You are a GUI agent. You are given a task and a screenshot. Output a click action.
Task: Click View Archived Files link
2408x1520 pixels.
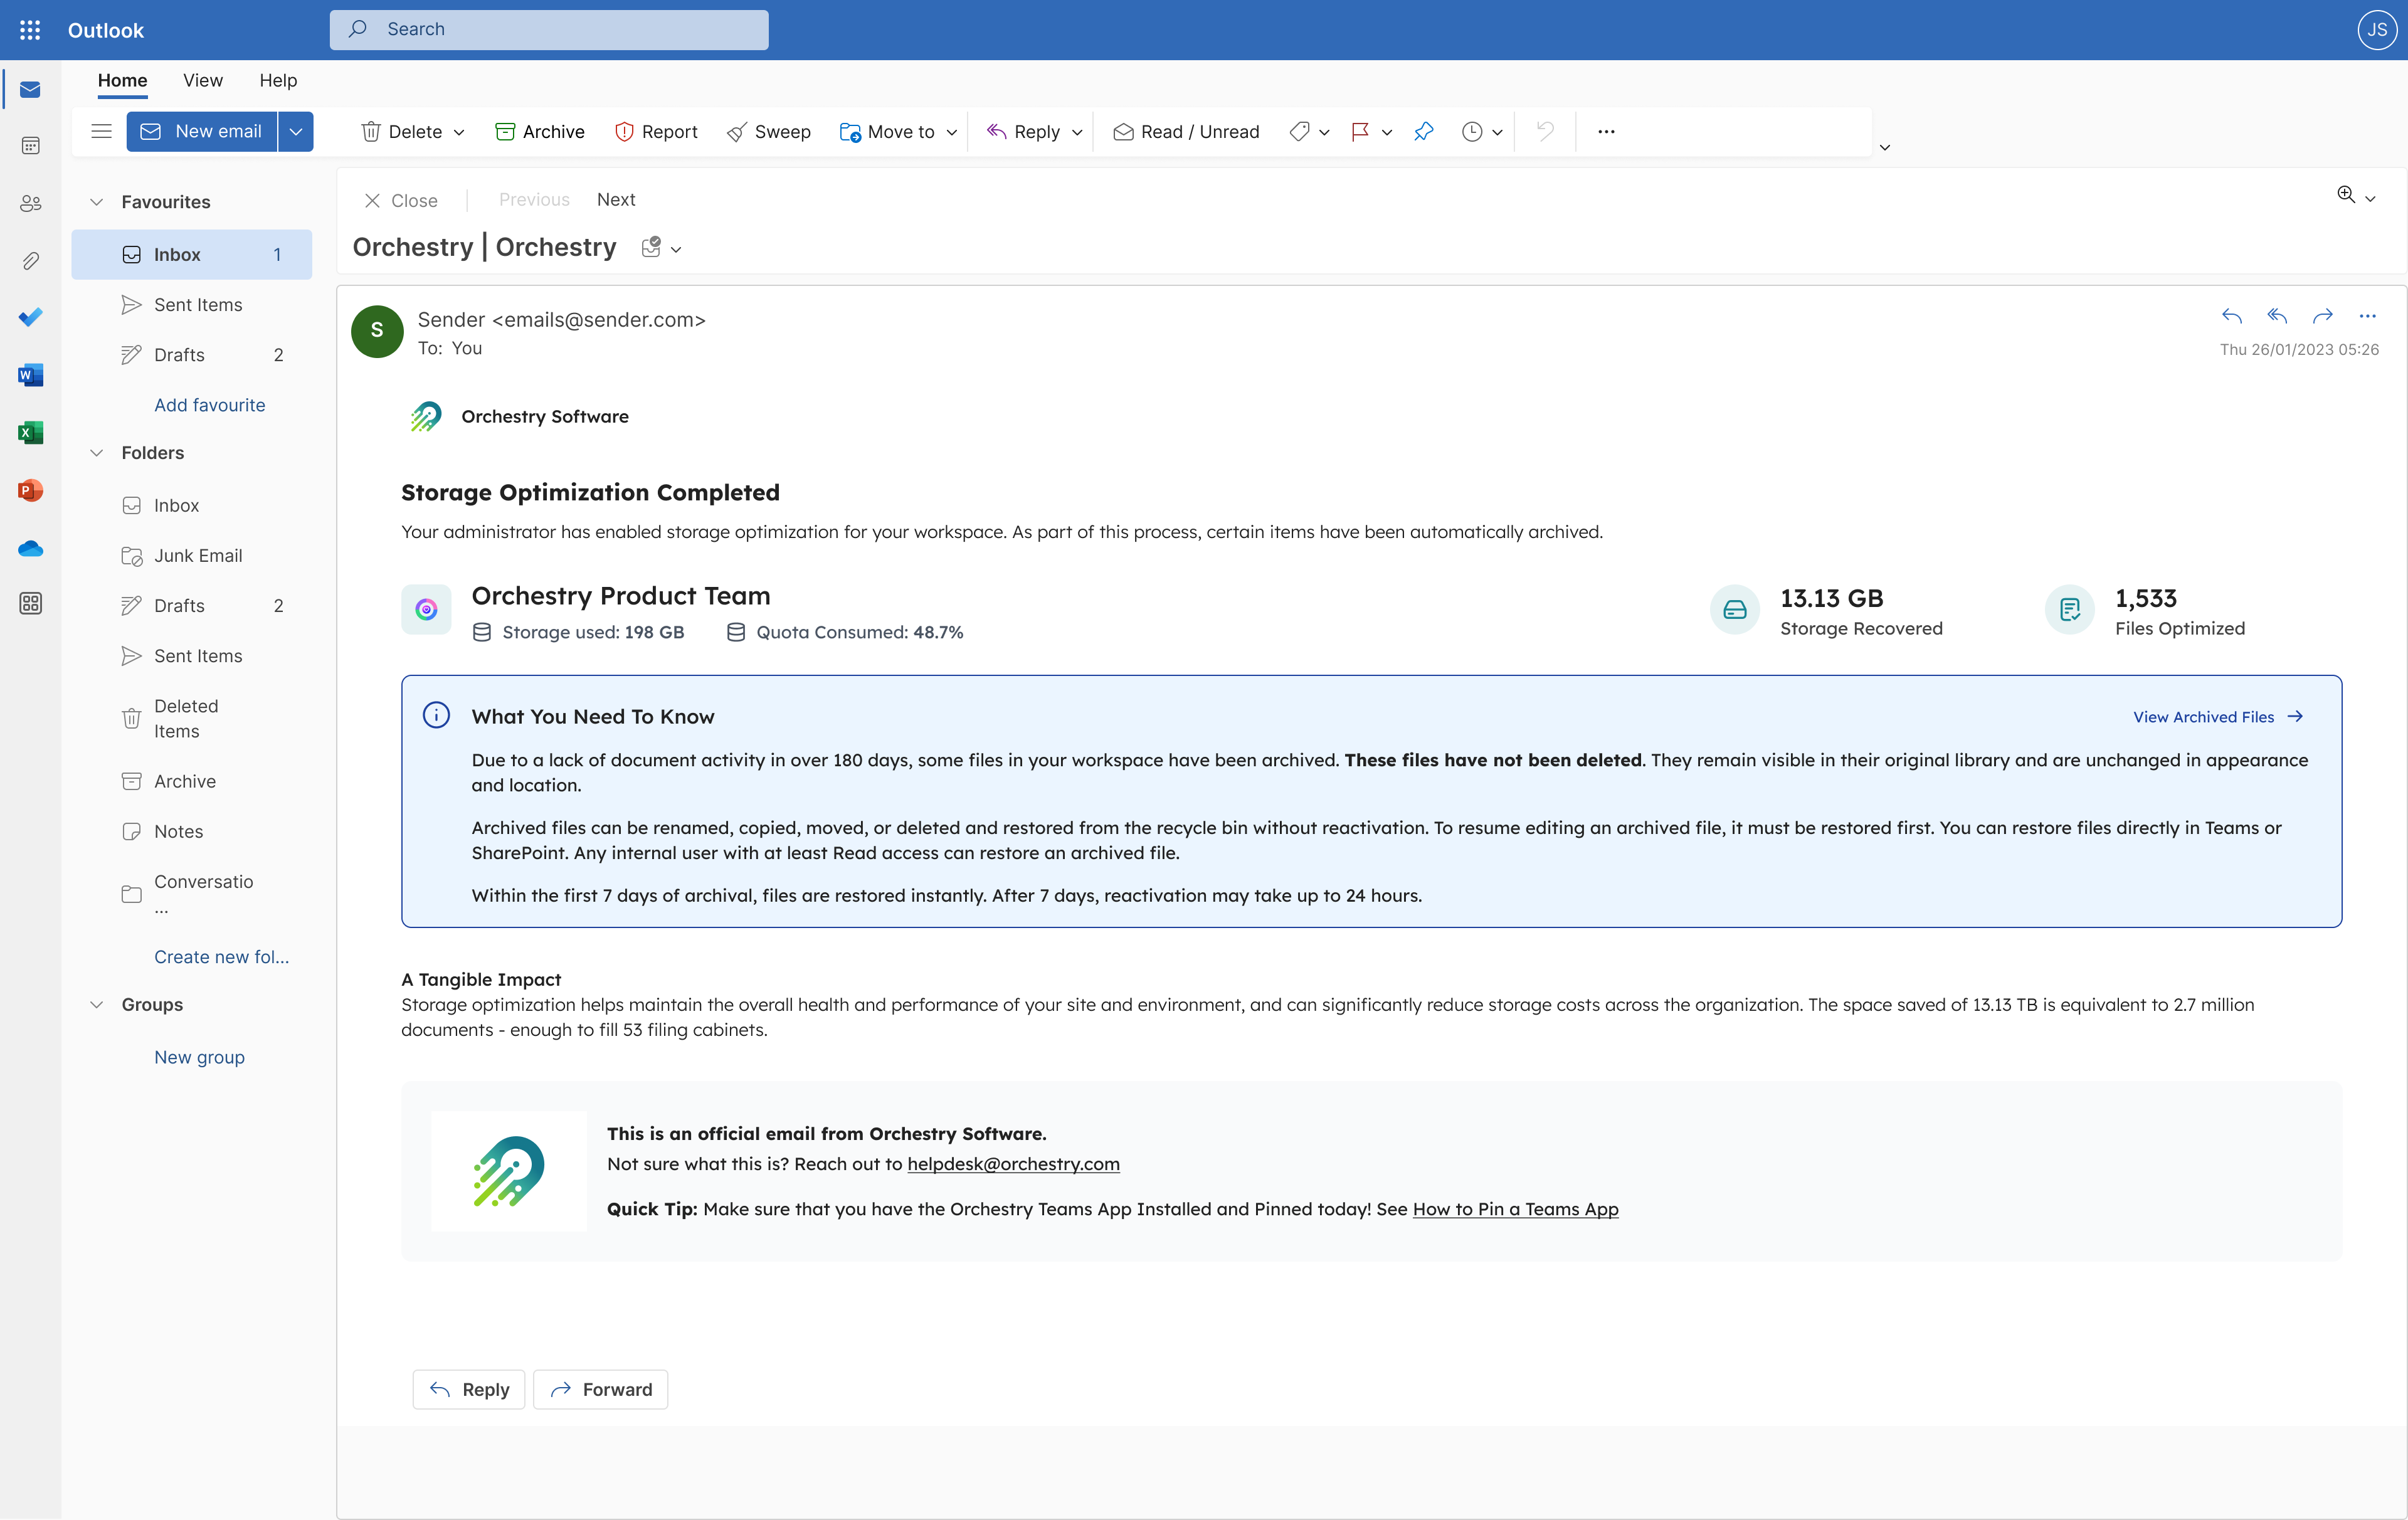tap(2217, 717)
